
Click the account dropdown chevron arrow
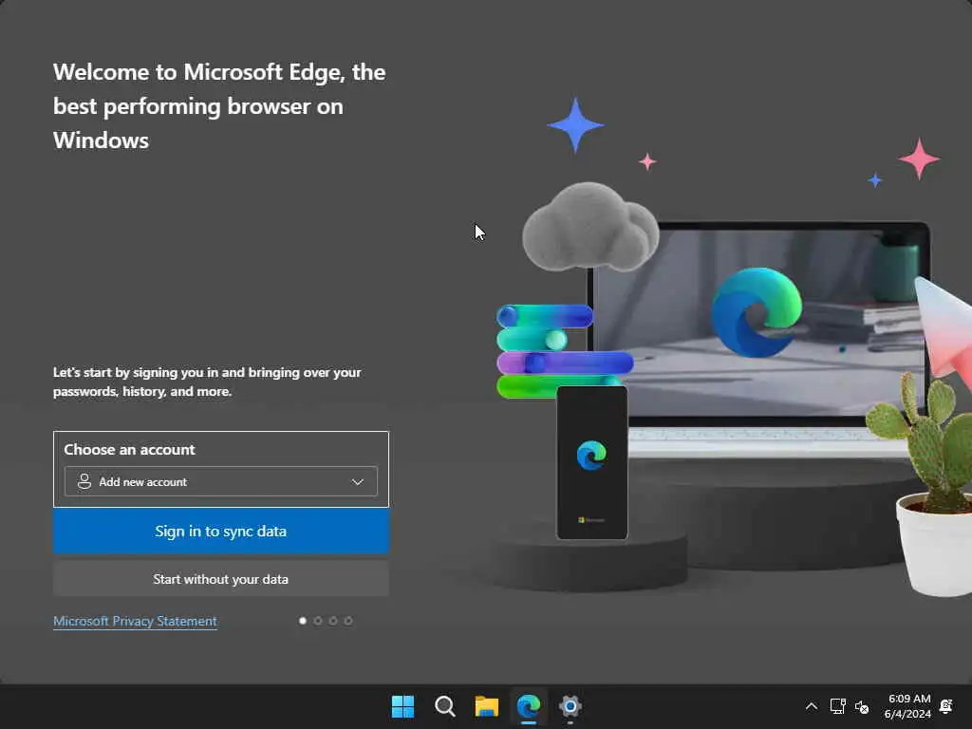[x=358, y=481]
